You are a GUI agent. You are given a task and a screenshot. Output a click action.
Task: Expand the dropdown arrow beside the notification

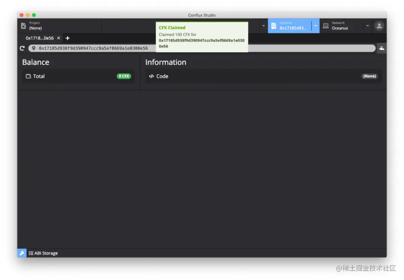click(x=263, y=26)
